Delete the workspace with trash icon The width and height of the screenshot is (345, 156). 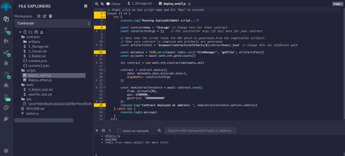(x=51, y=16)
